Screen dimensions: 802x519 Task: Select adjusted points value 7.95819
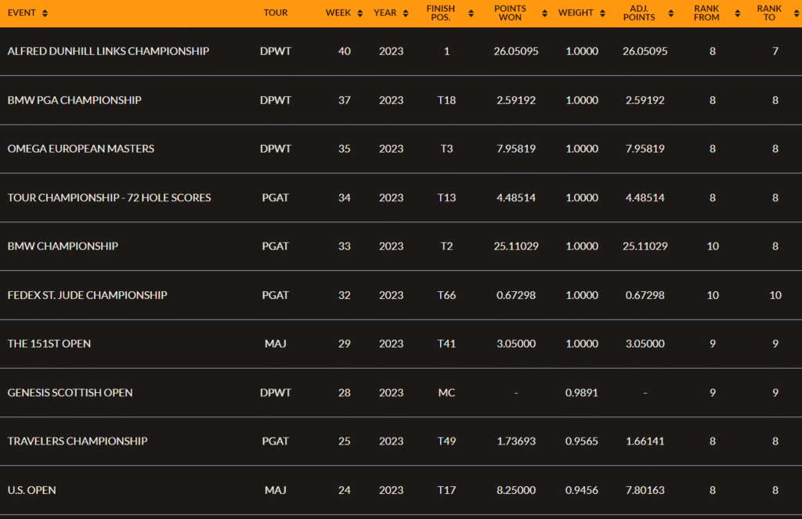(x=645, y=149)
